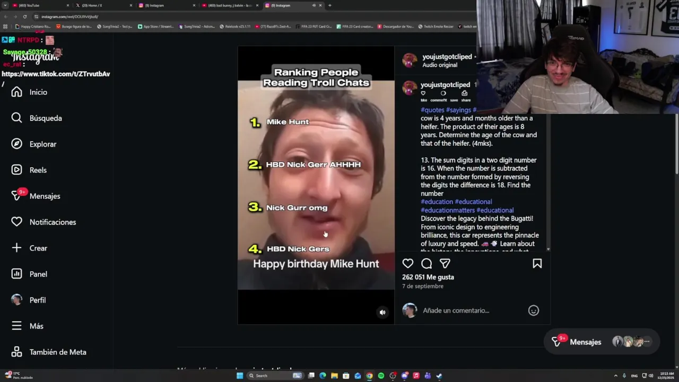679x382 pixels.
Task: Go to Perfil profile page
Action: pyautogui.click(x=29, y=300)
